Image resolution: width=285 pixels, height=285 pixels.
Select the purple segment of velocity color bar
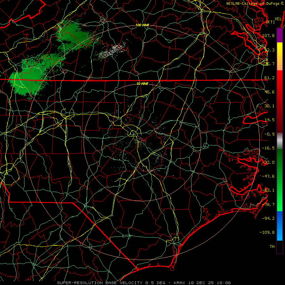click(x=280, y=35)
